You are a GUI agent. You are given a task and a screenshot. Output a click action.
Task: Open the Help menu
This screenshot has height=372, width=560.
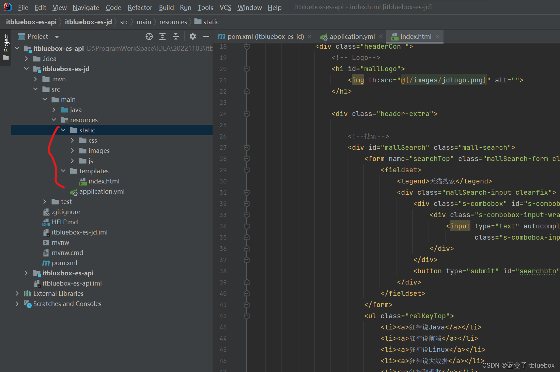275,7
